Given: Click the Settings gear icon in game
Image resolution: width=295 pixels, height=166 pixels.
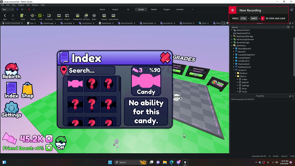Looking at the screenshot, I should (x=12, y=110).
